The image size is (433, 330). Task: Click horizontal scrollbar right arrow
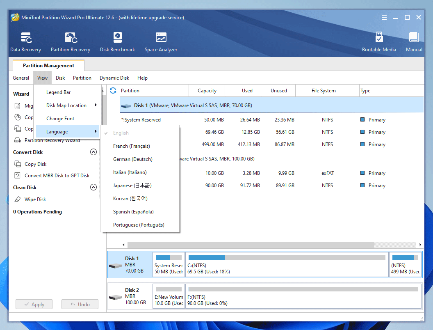tap(420, 245)
